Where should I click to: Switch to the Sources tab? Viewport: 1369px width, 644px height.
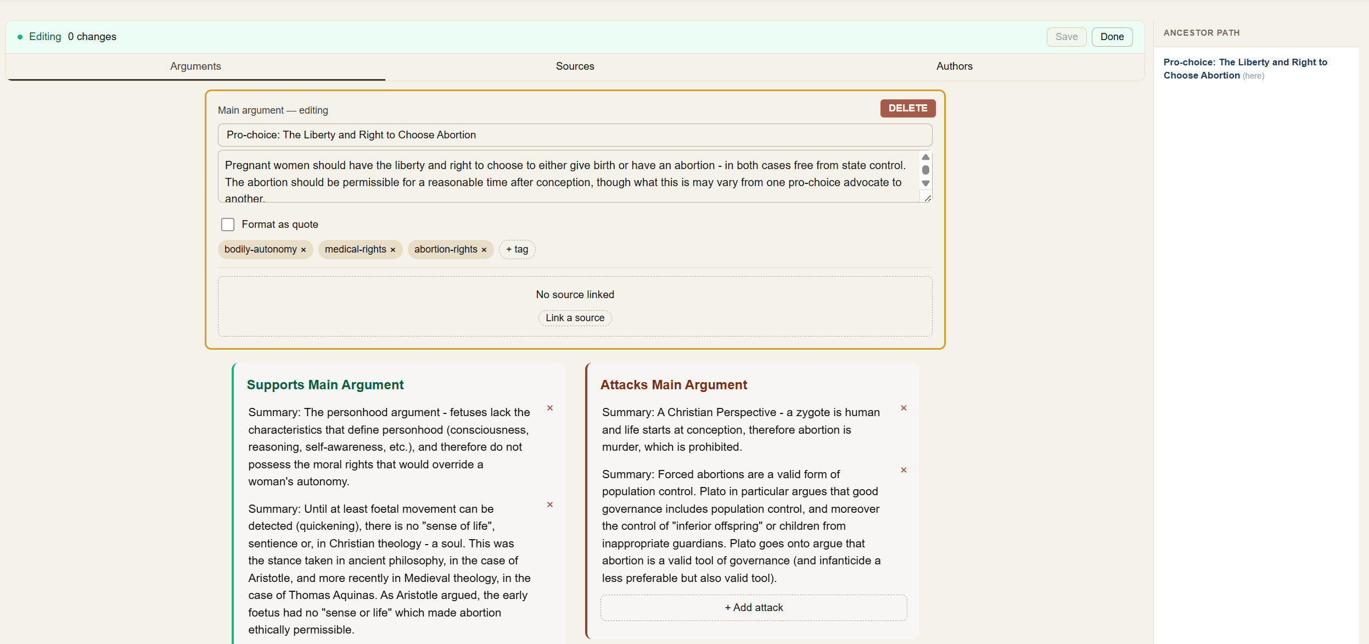click(x=575, y=66)
